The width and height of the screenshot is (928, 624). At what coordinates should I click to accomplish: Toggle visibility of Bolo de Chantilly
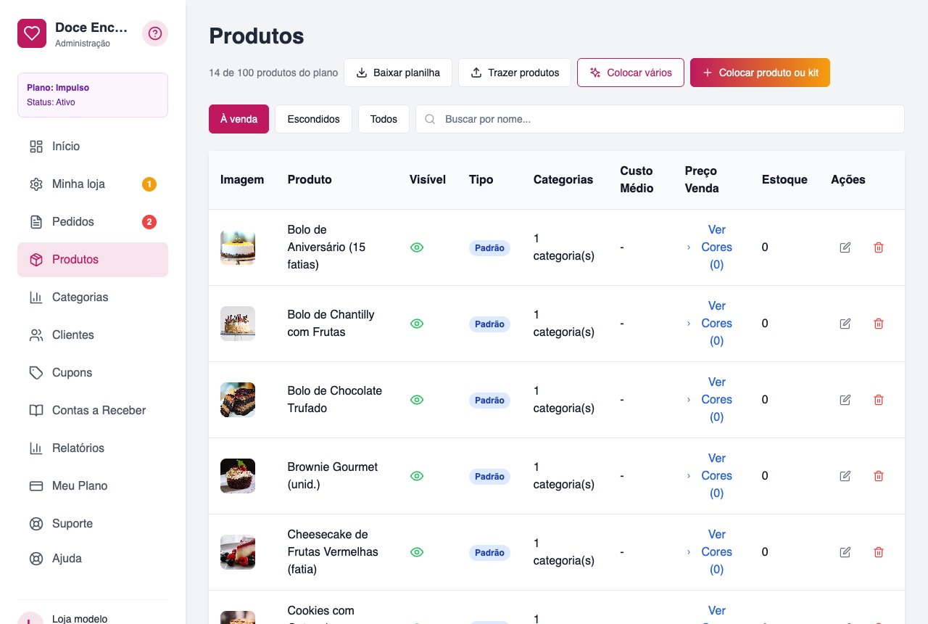pos(417,324)
